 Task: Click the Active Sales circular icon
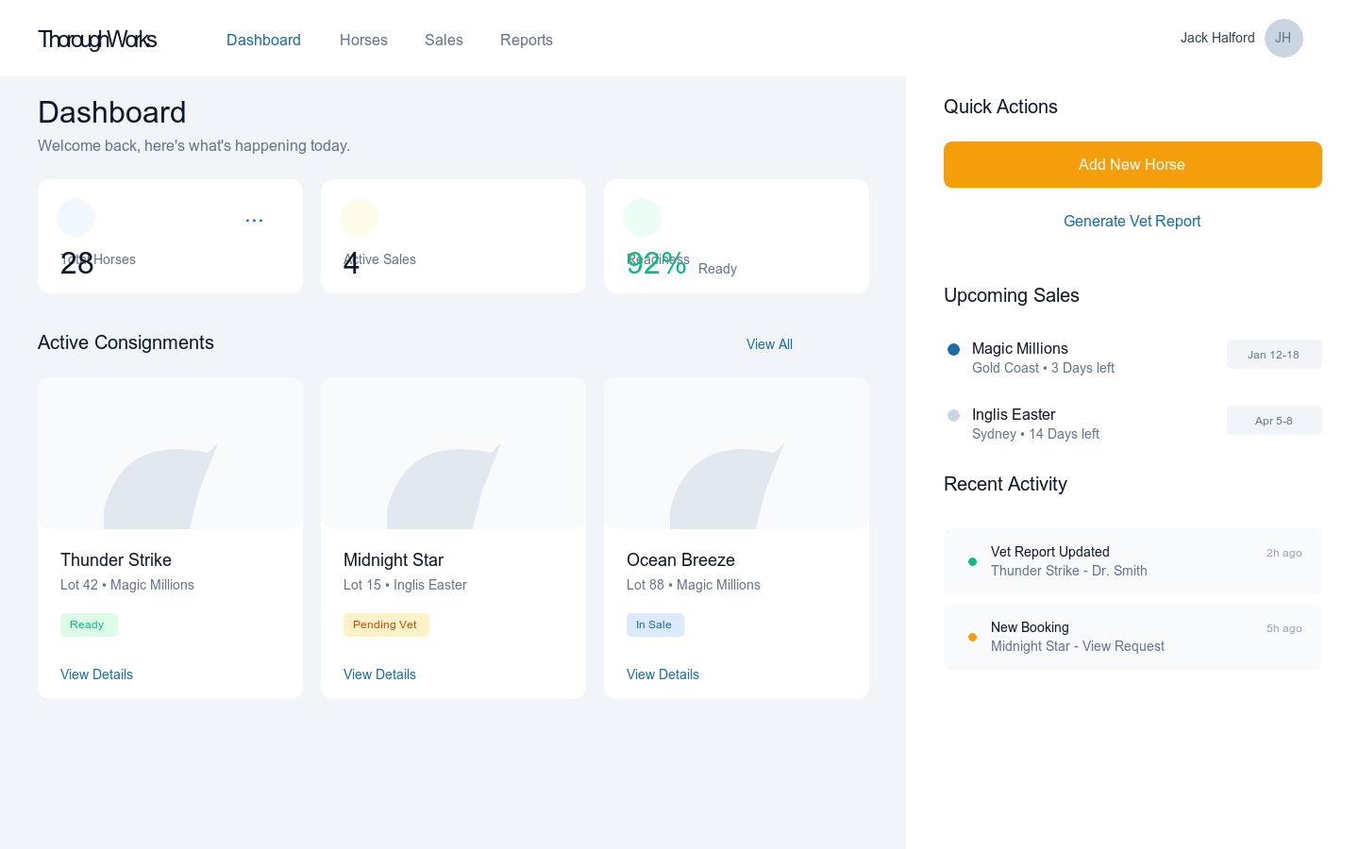coord(359,217)
